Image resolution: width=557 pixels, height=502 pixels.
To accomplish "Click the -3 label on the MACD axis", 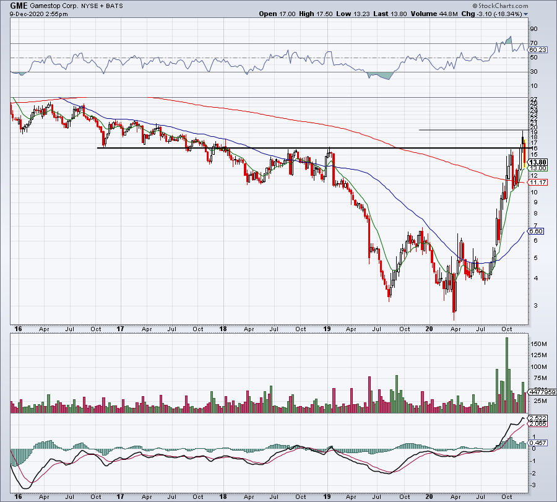I will [533, 485].
